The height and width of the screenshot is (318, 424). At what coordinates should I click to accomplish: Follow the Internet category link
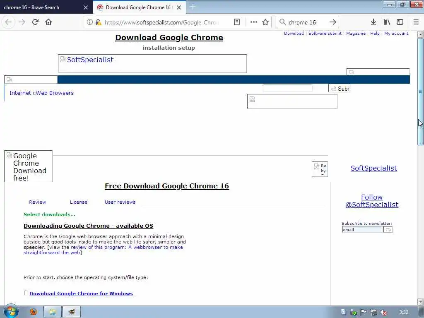(20, 93)
